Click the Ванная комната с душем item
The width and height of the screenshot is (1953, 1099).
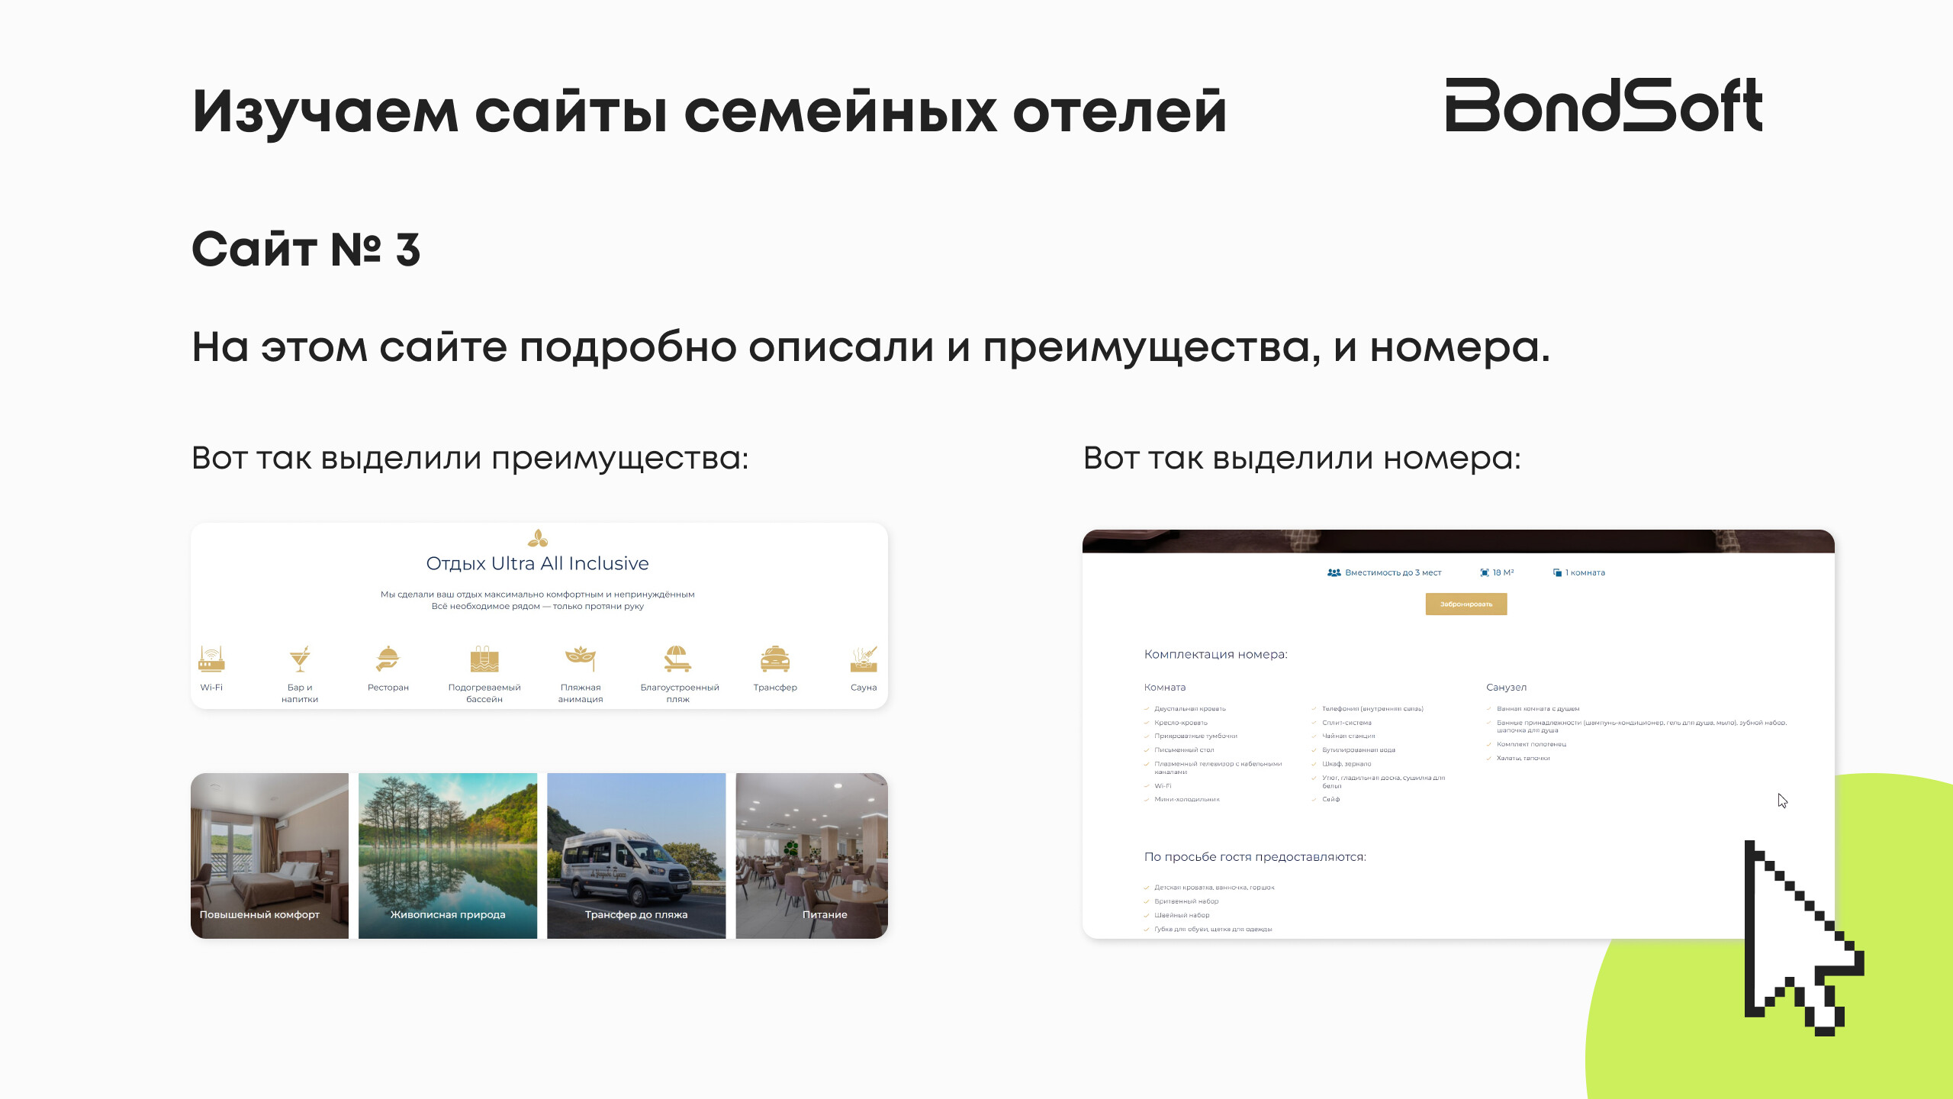click(1538, 709)
